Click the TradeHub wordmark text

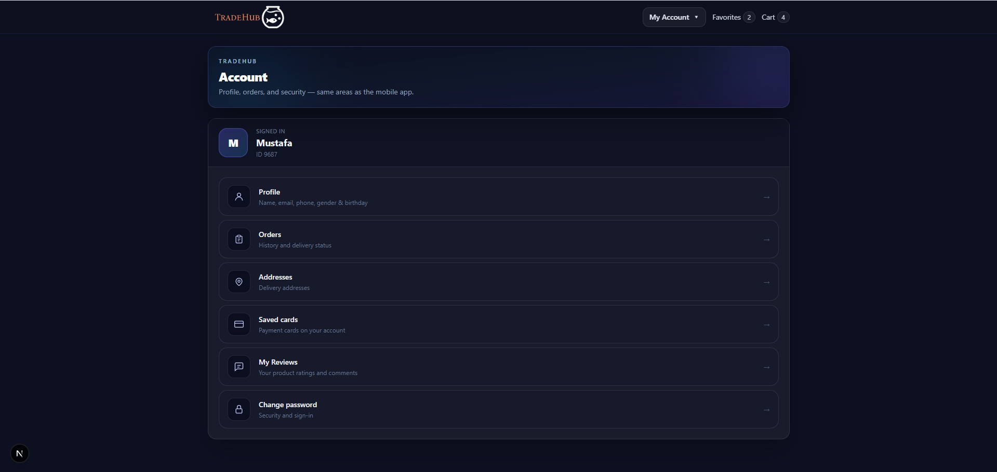(237, 17)
